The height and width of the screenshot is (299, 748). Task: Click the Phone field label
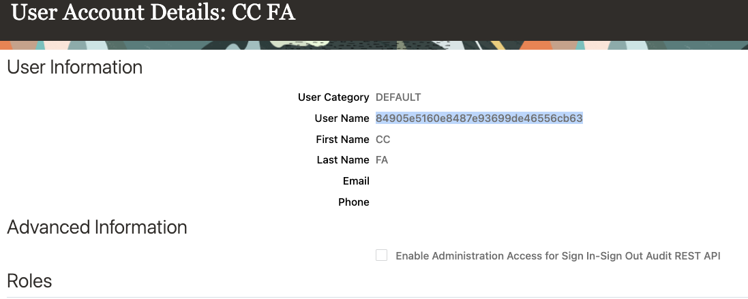pyautogui.click(x=353, y=202)
